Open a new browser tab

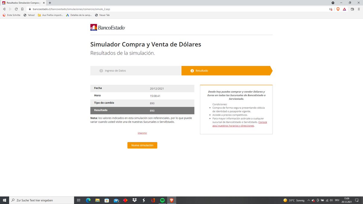[x=50, y=3]
